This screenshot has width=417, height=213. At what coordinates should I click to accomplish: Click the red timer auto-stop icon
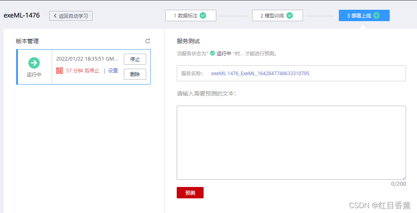[59, 71]
